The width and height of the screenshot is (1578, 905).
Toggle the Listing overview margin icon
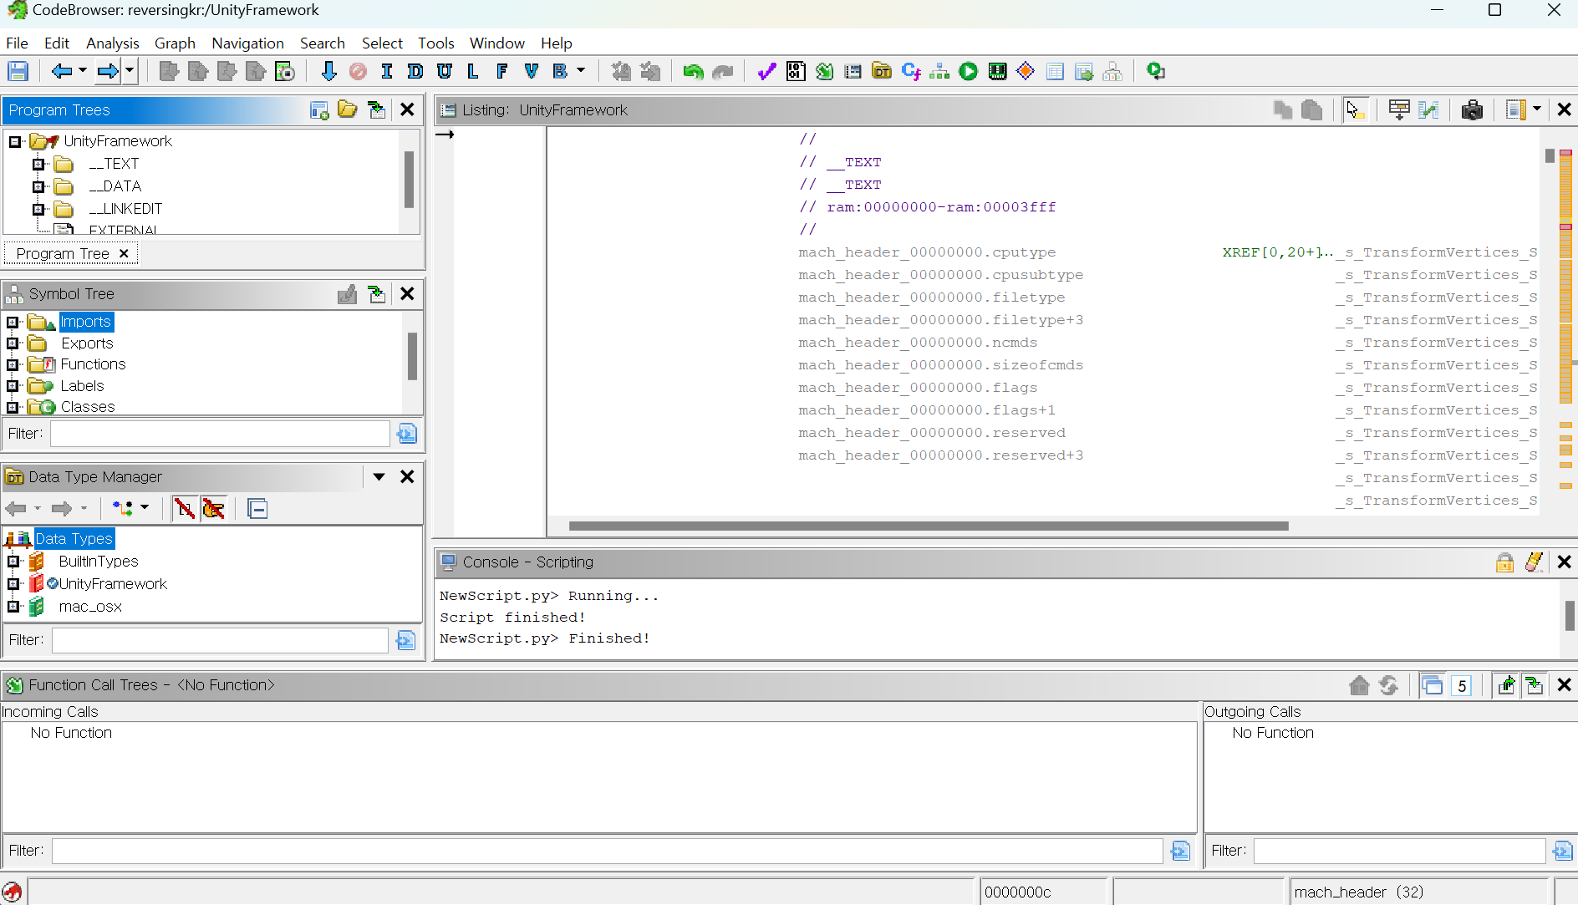pyautogui.click(x=1514, y=110)
